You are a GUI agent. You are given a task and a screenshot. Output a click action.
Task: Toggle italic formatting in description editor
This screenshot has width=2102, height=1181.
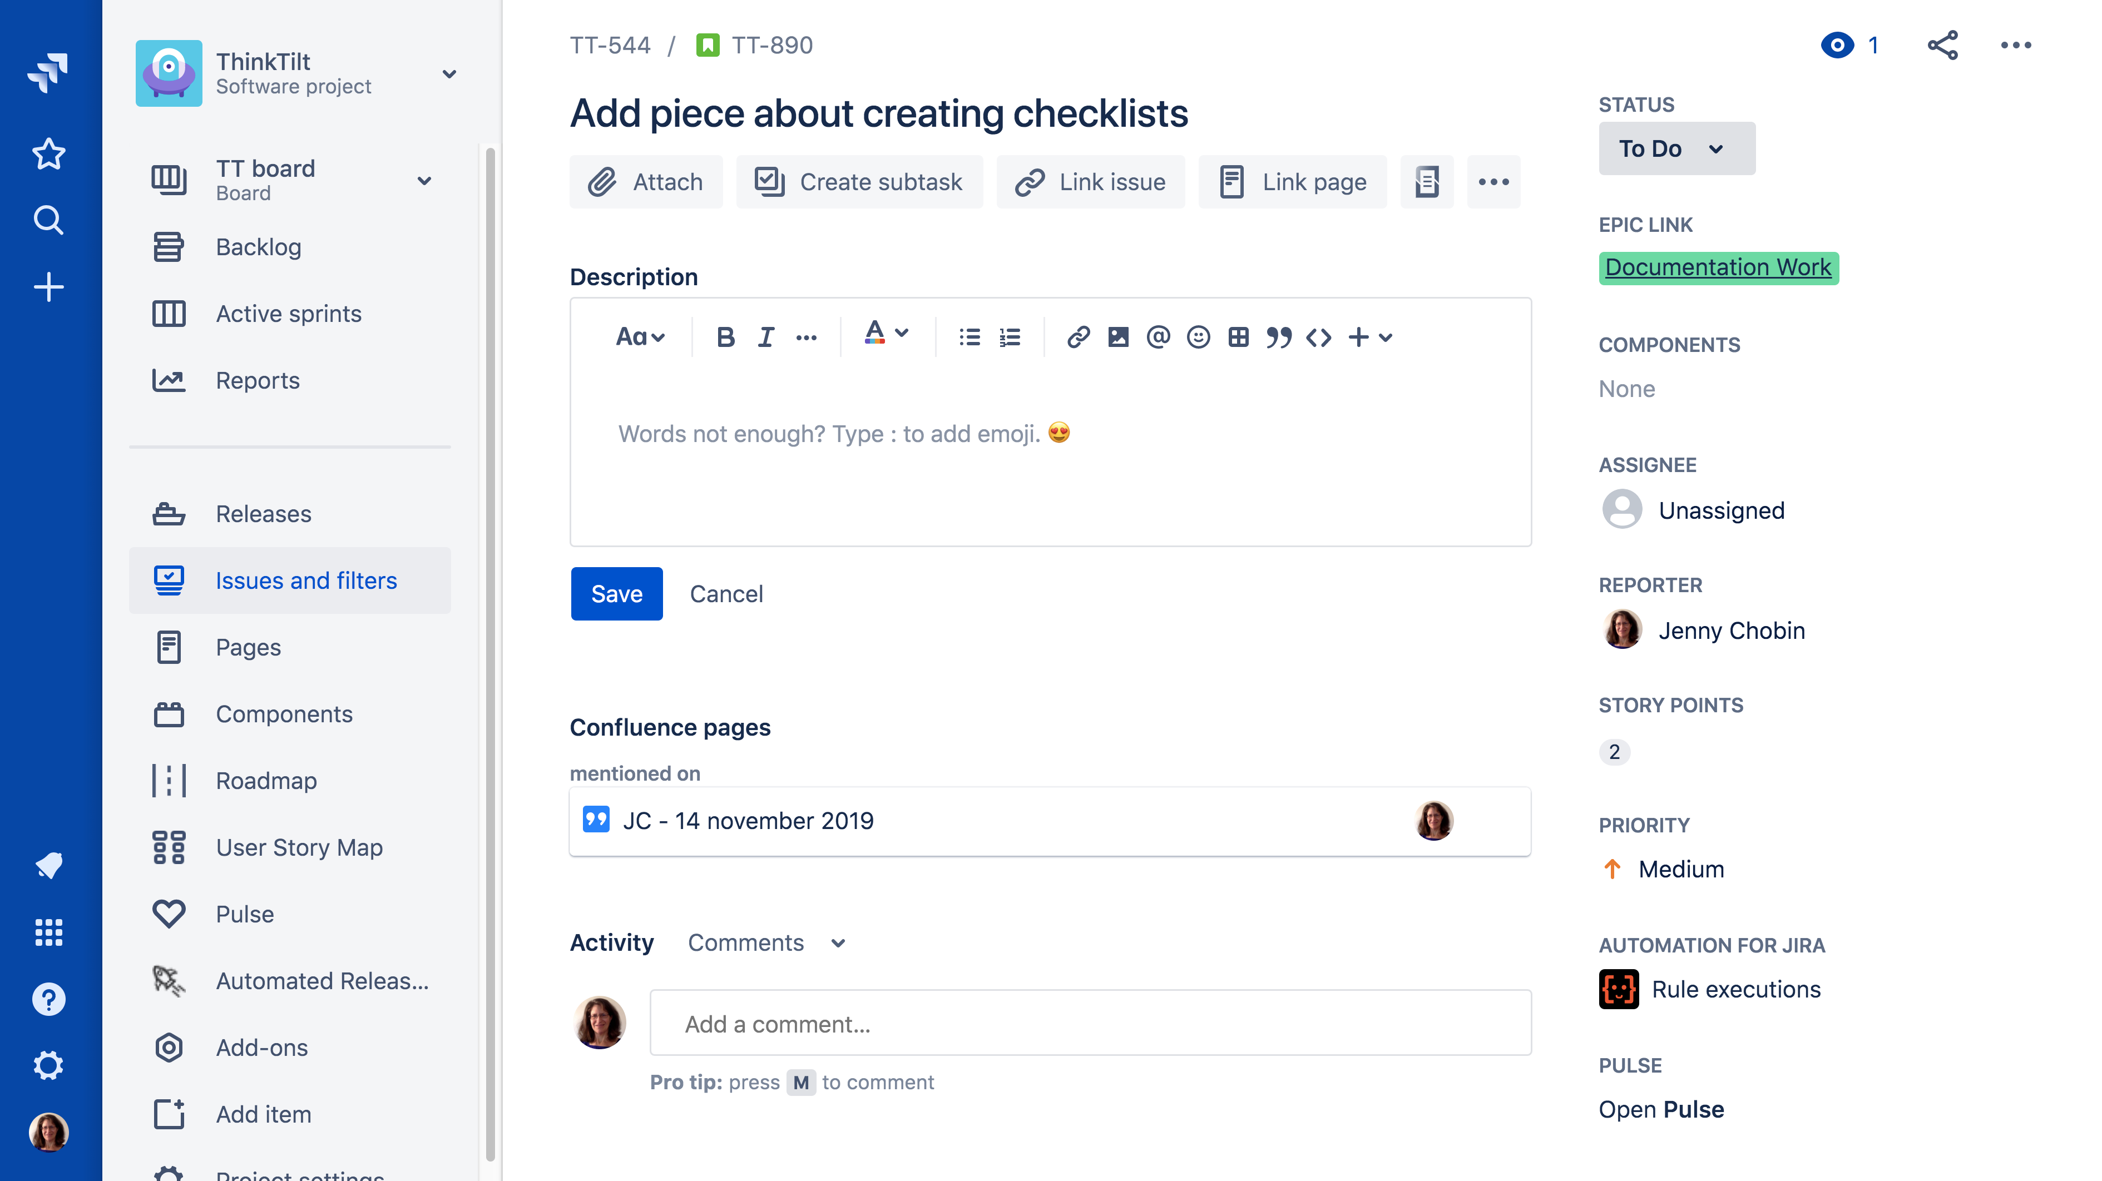point(765,337)
